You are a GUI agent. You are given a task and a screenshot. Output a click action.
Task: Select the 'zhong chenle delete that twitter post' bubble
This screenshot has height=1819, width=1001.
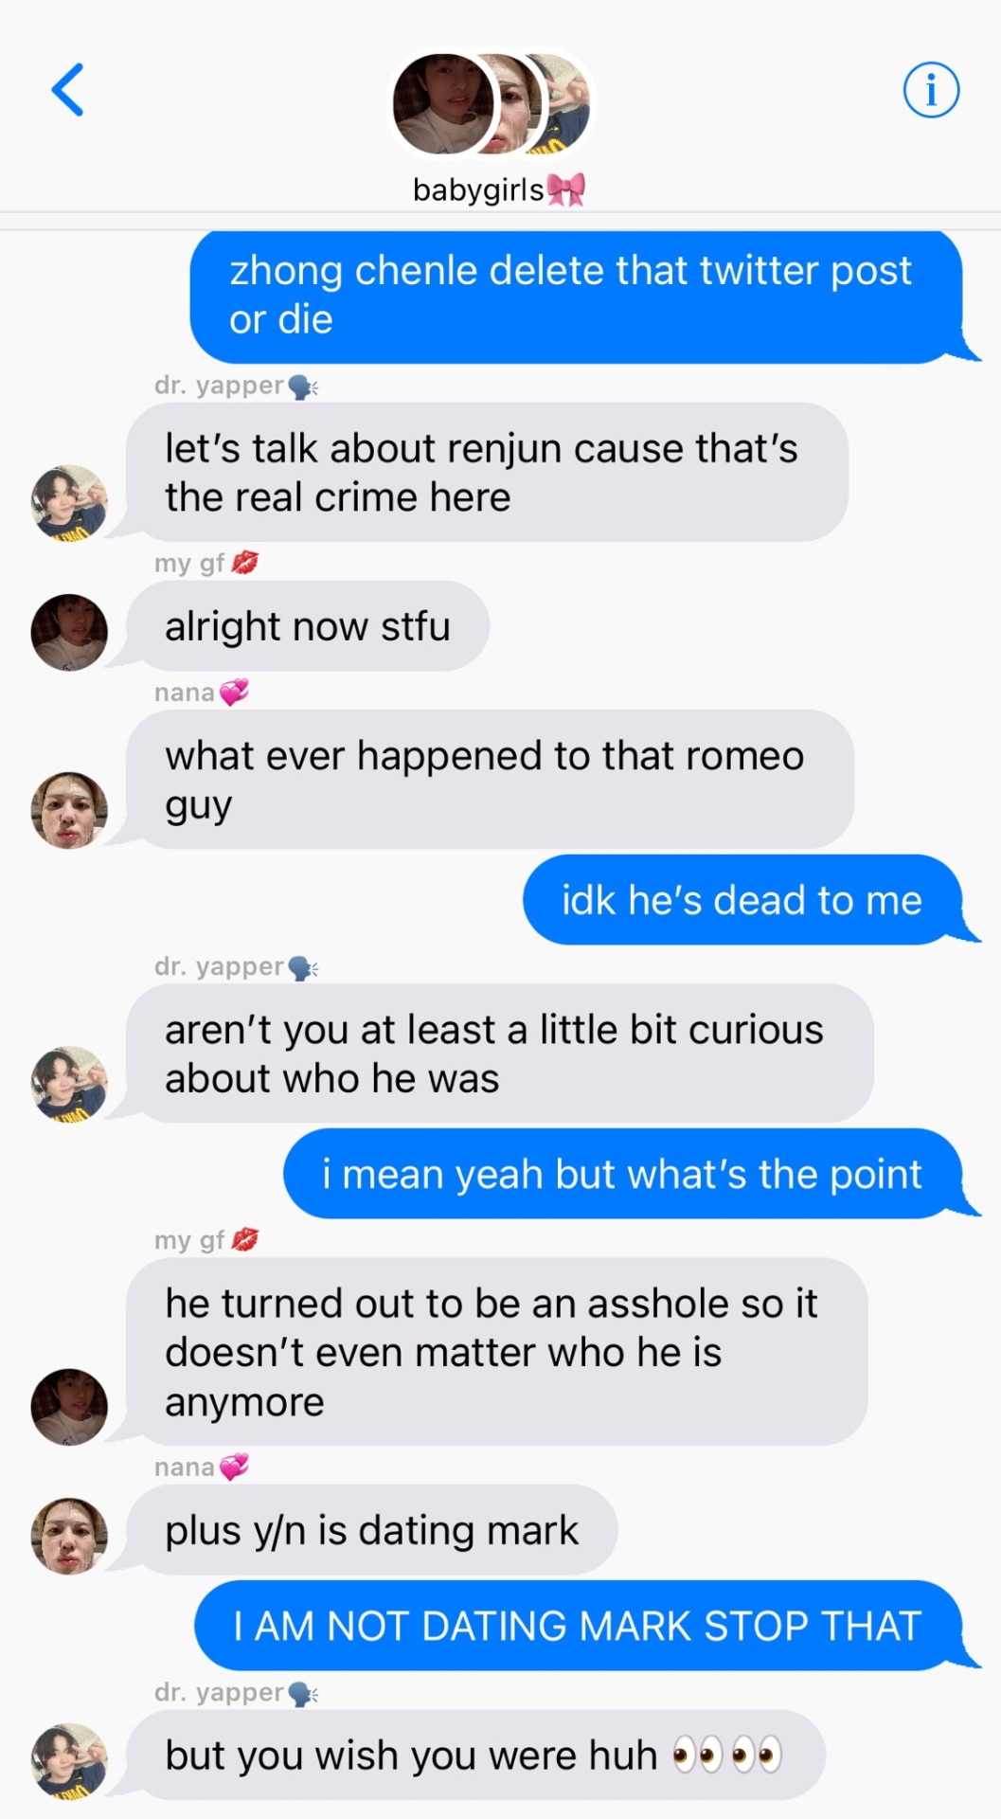coord(577,296)
